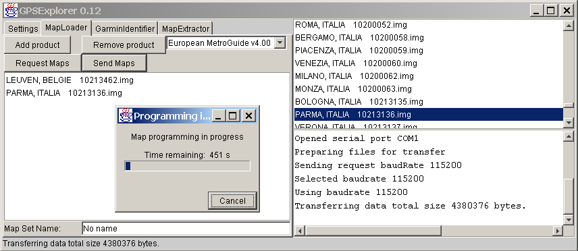
Task: Click 'Preparing files for transfer' log line
Action: (x=370, y=152)
